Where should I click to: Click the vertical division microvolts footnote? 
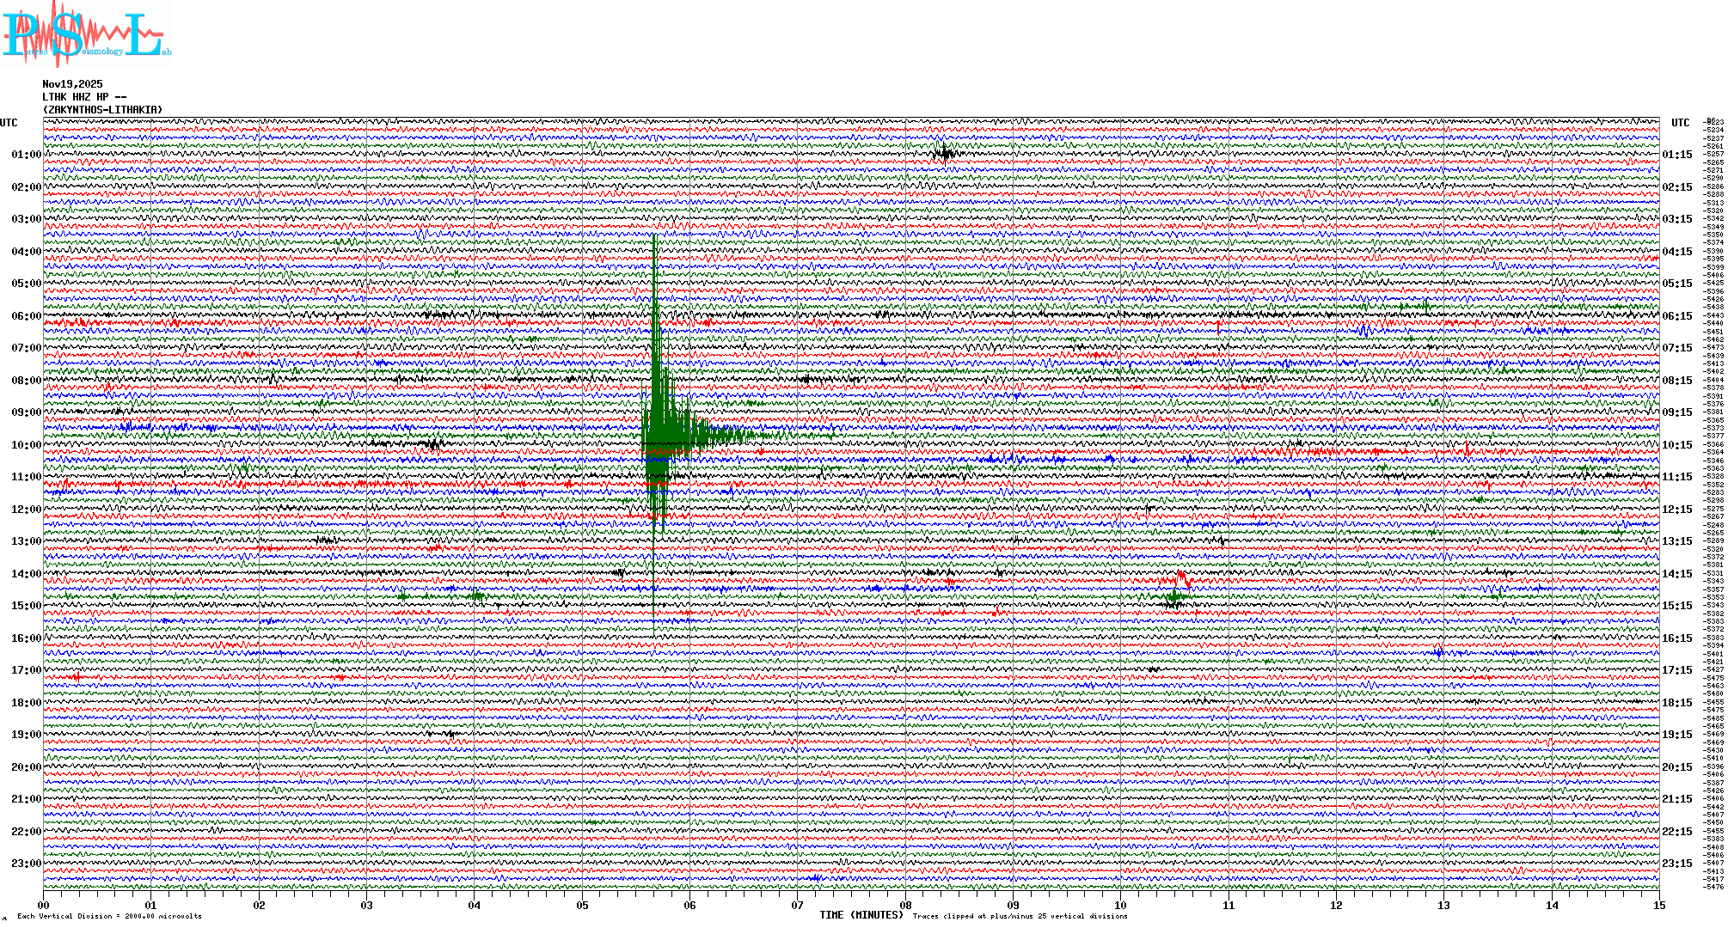click(x=109, y=916)
